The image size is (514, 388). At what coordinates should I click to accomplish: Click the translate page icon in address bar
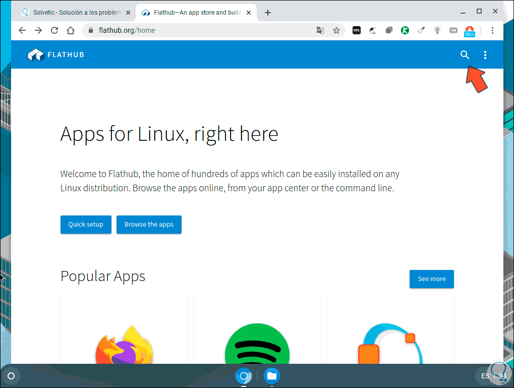(x=320, y=30)
